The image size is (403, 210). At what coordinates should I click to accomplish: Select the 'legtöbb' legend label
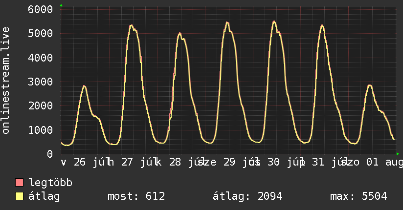pyautogui.click(x=50, y=183)
